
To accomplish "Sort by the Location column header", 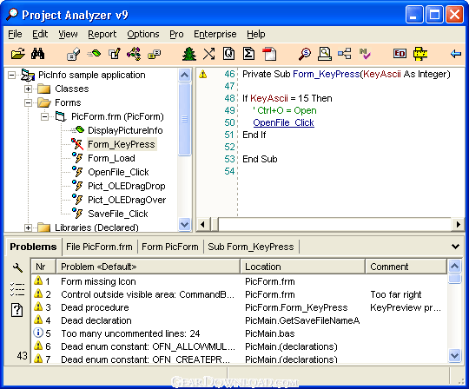I will (x=303, y=267).
